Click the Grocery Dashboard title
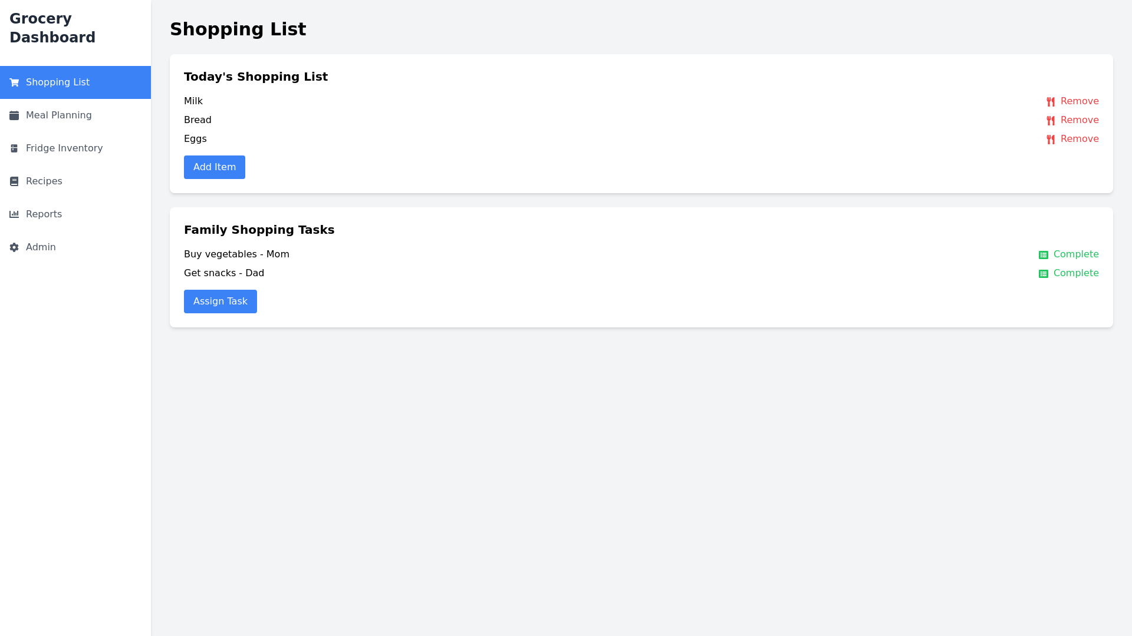Screen dimensions: 1132x636 click(x=52, y=28)
